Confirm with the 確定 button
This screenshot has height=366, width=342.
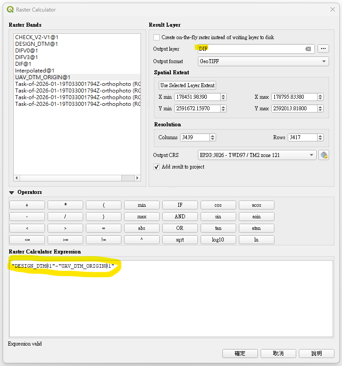pyautogui.click(x=240, y=354)
